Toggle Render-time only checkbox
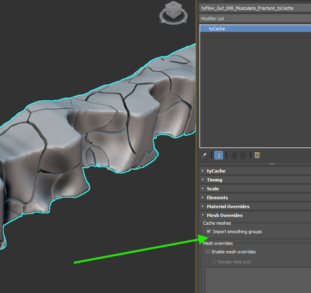 pos(214,262)
